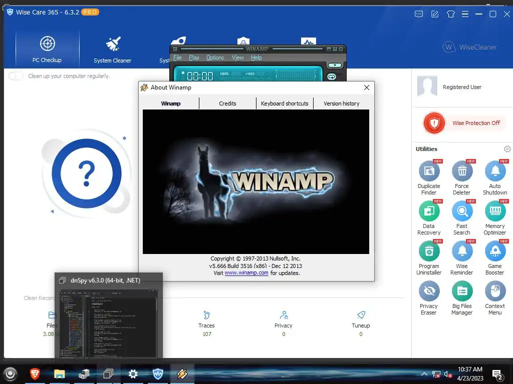513x384 pixels.
Task: Click the Registered User label
Action: (462, 87)
